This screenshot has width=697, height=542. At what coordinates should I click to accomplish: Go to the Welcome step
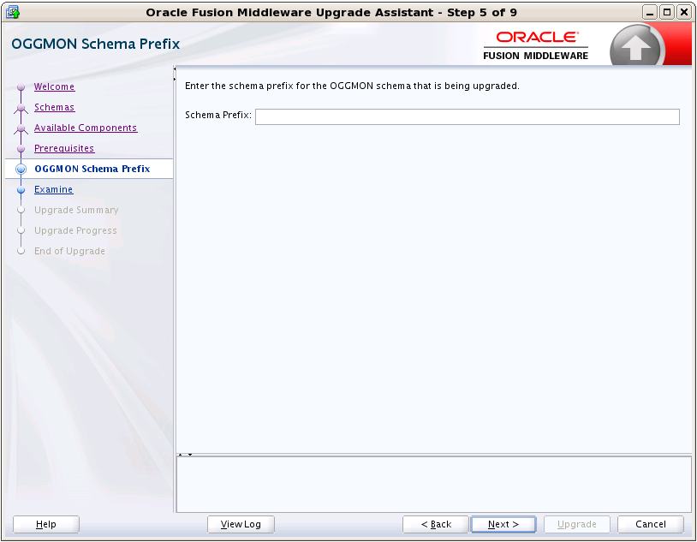coord(54,86)
